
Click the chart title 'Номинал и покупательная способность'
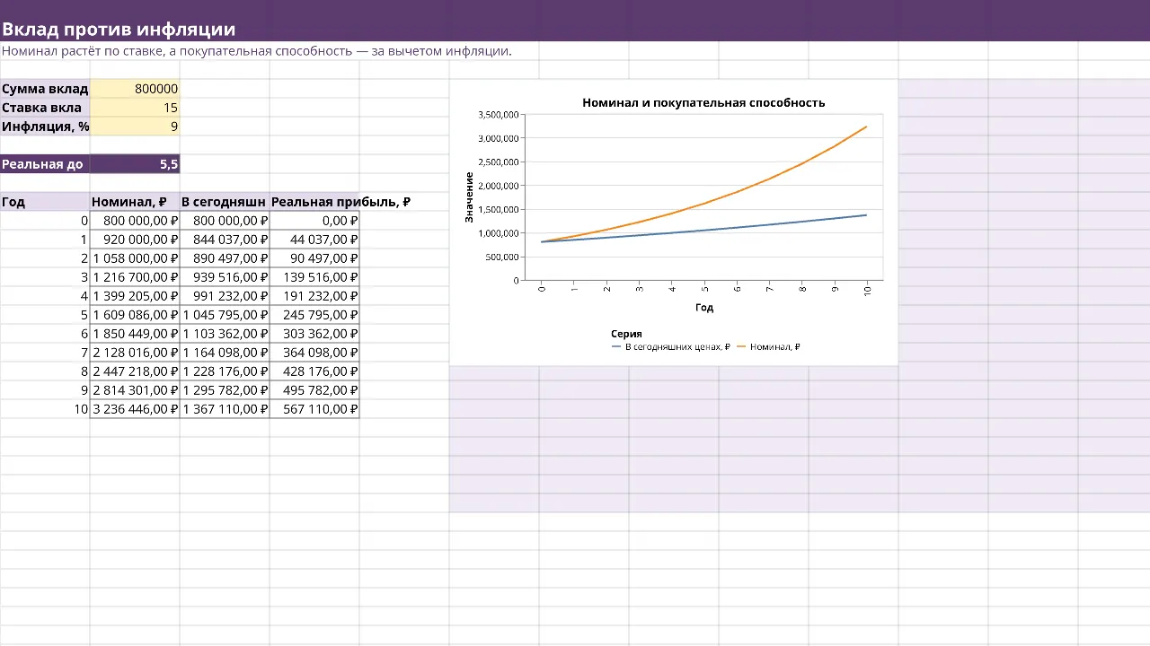[x=703, y=103]
